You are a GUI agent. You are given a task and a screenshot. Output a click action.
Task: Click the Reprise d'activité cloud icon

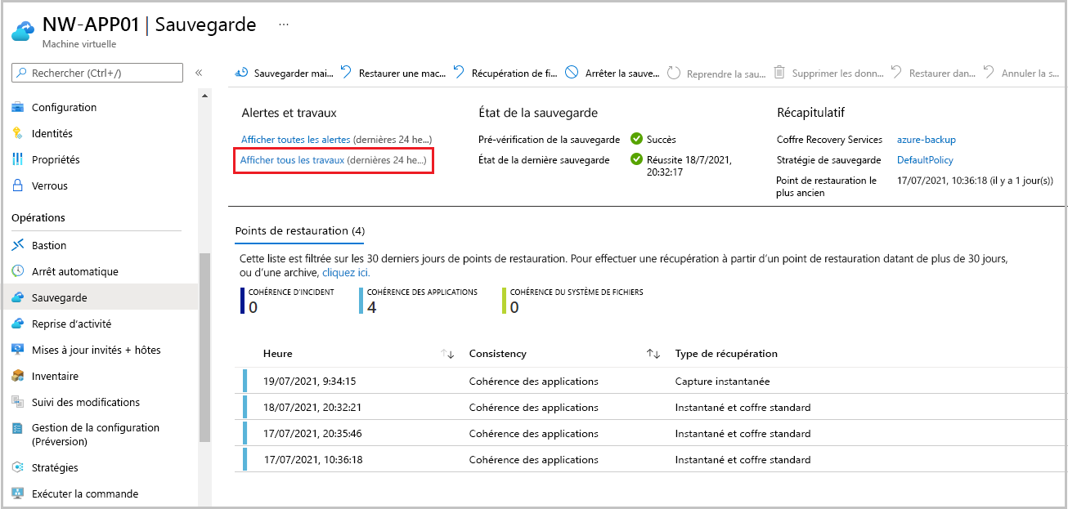[18, 324]
